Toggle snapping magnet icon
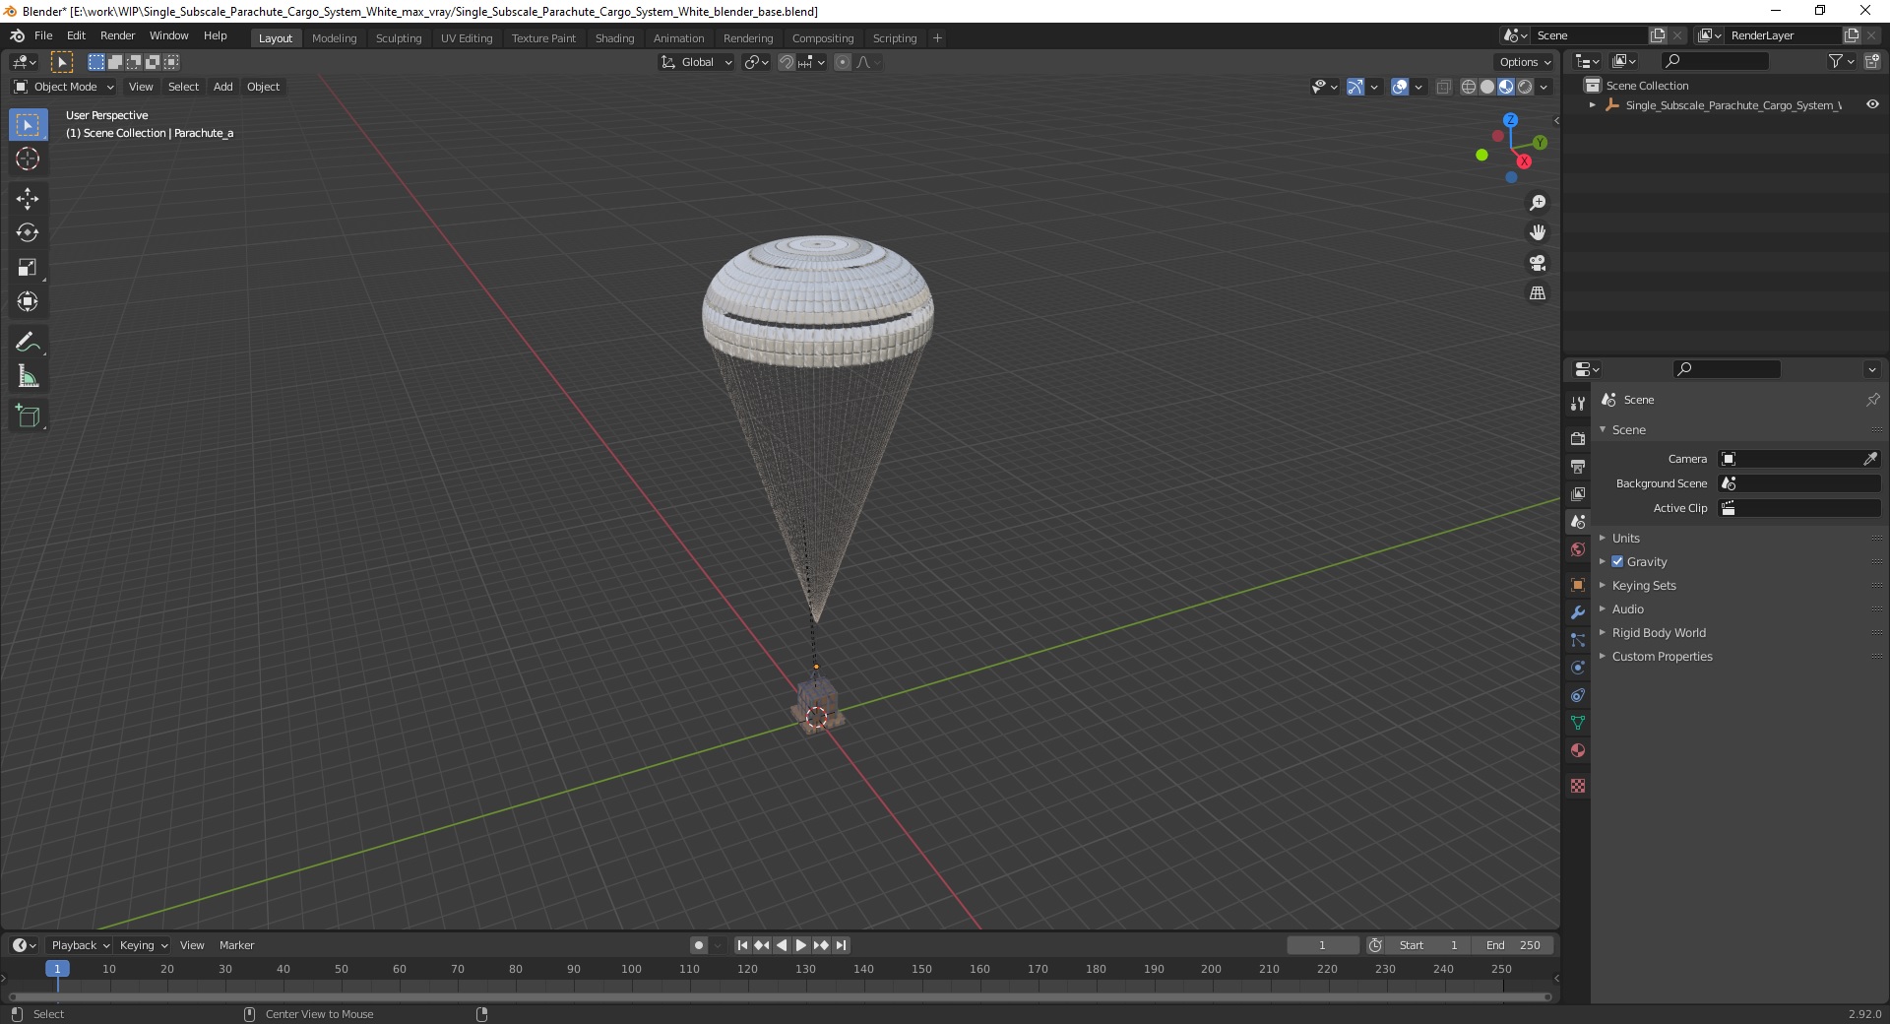Screen dimensions: 1890x1024 click(787, 62)
